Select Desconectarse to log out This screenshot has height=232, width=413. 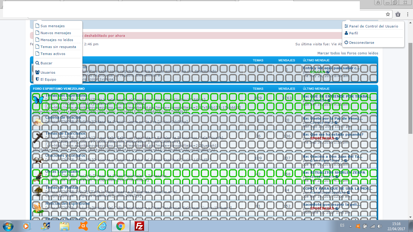coord(361,43)
